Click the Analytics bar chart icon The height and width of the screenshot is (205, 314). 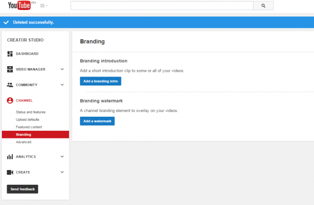10,156
